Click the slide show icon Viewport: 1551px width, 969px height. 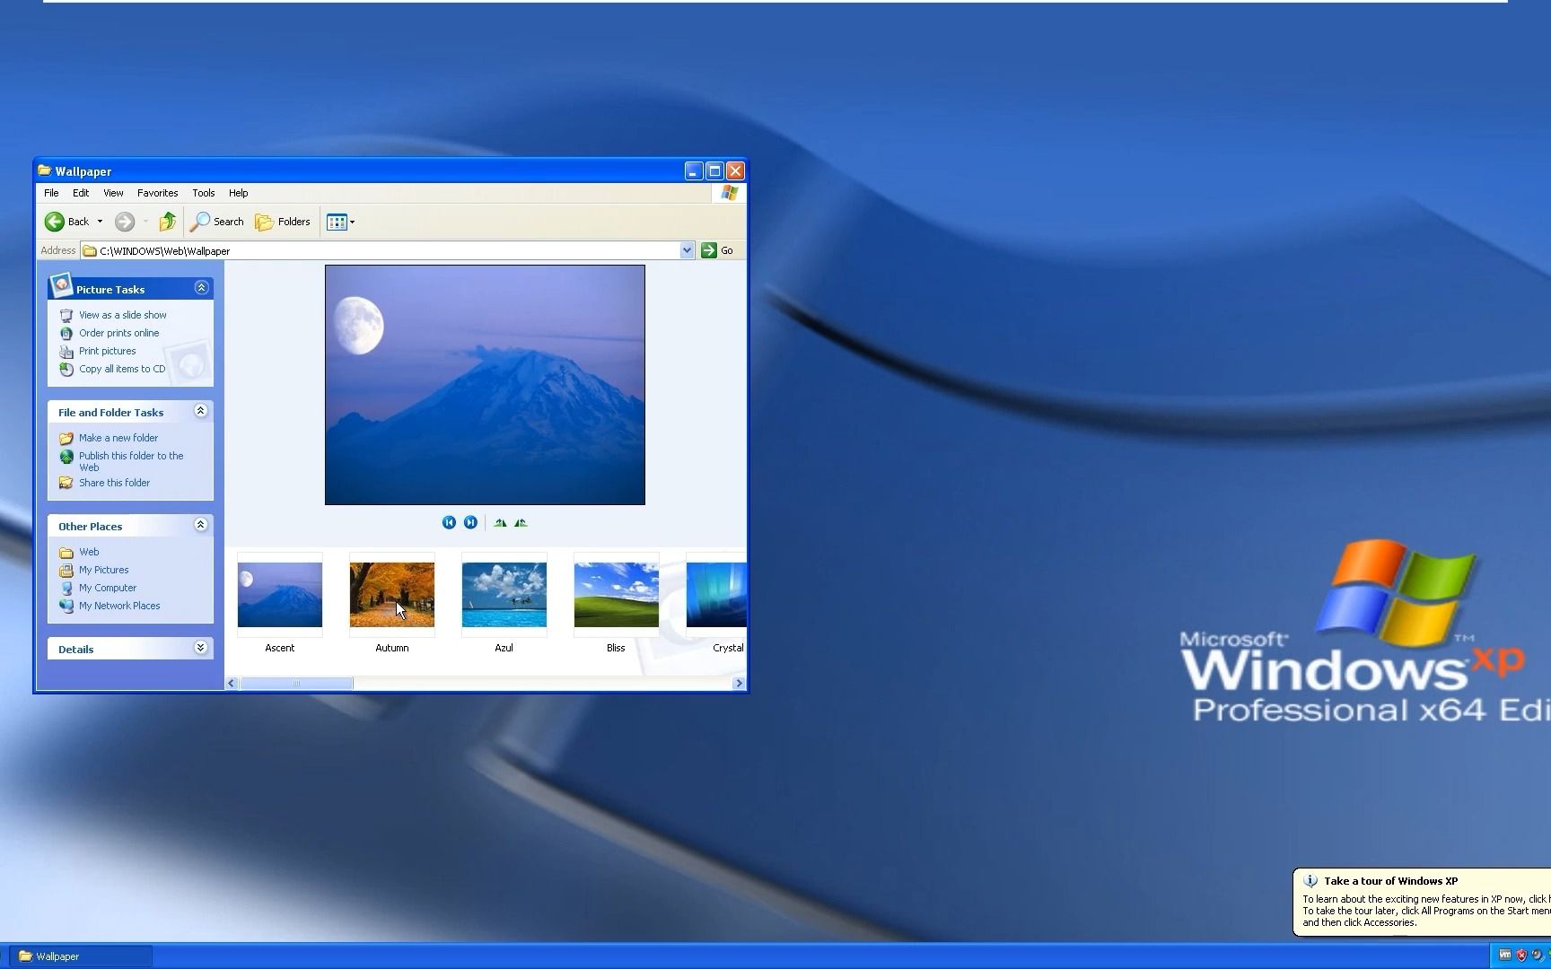[66, 315]
